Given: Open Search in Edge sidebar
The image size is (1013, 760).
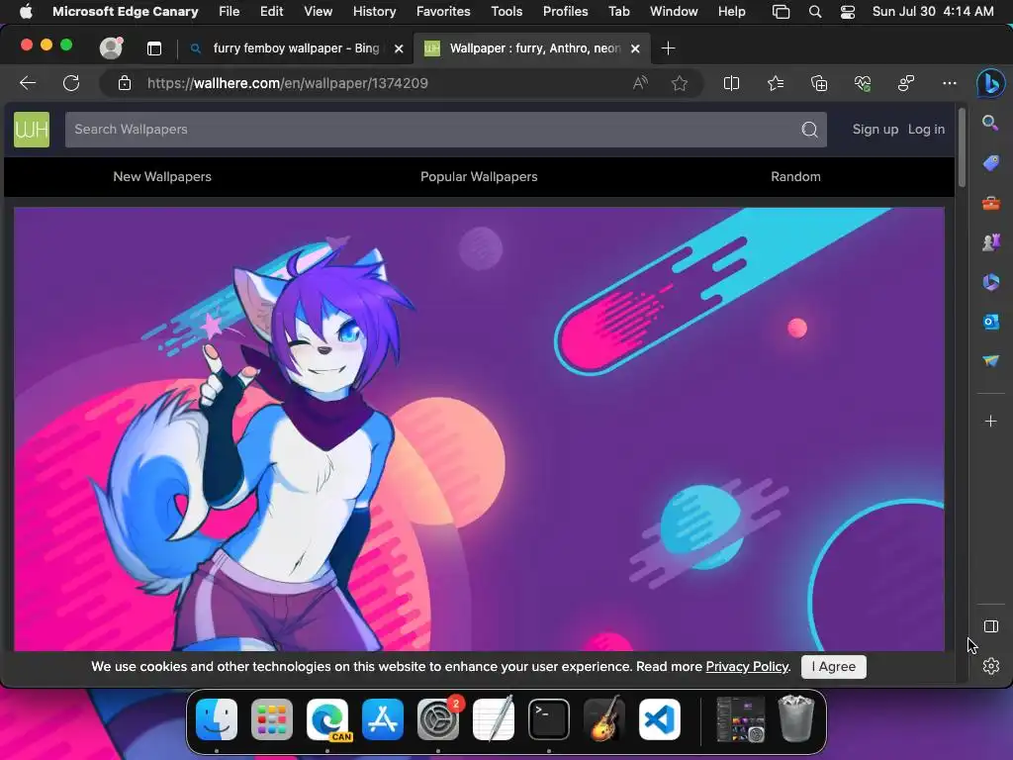Looking at the screenshot, I should (x=990, y=123).
